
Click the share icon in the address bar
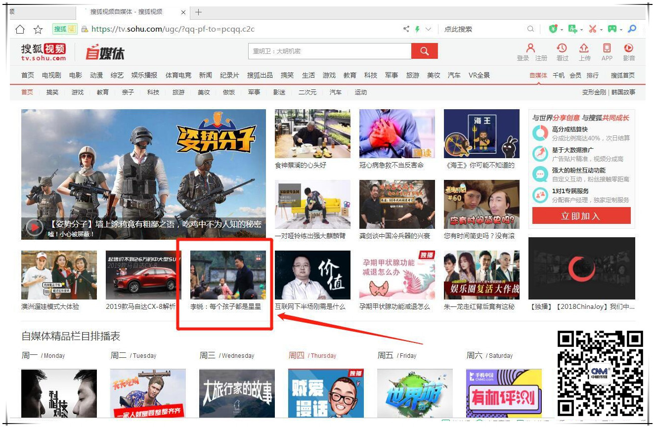click(406, 29)
